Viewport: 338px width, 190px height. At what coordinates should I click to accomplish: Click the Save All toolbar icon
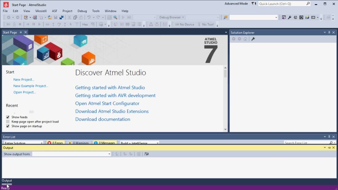point(62,17)
